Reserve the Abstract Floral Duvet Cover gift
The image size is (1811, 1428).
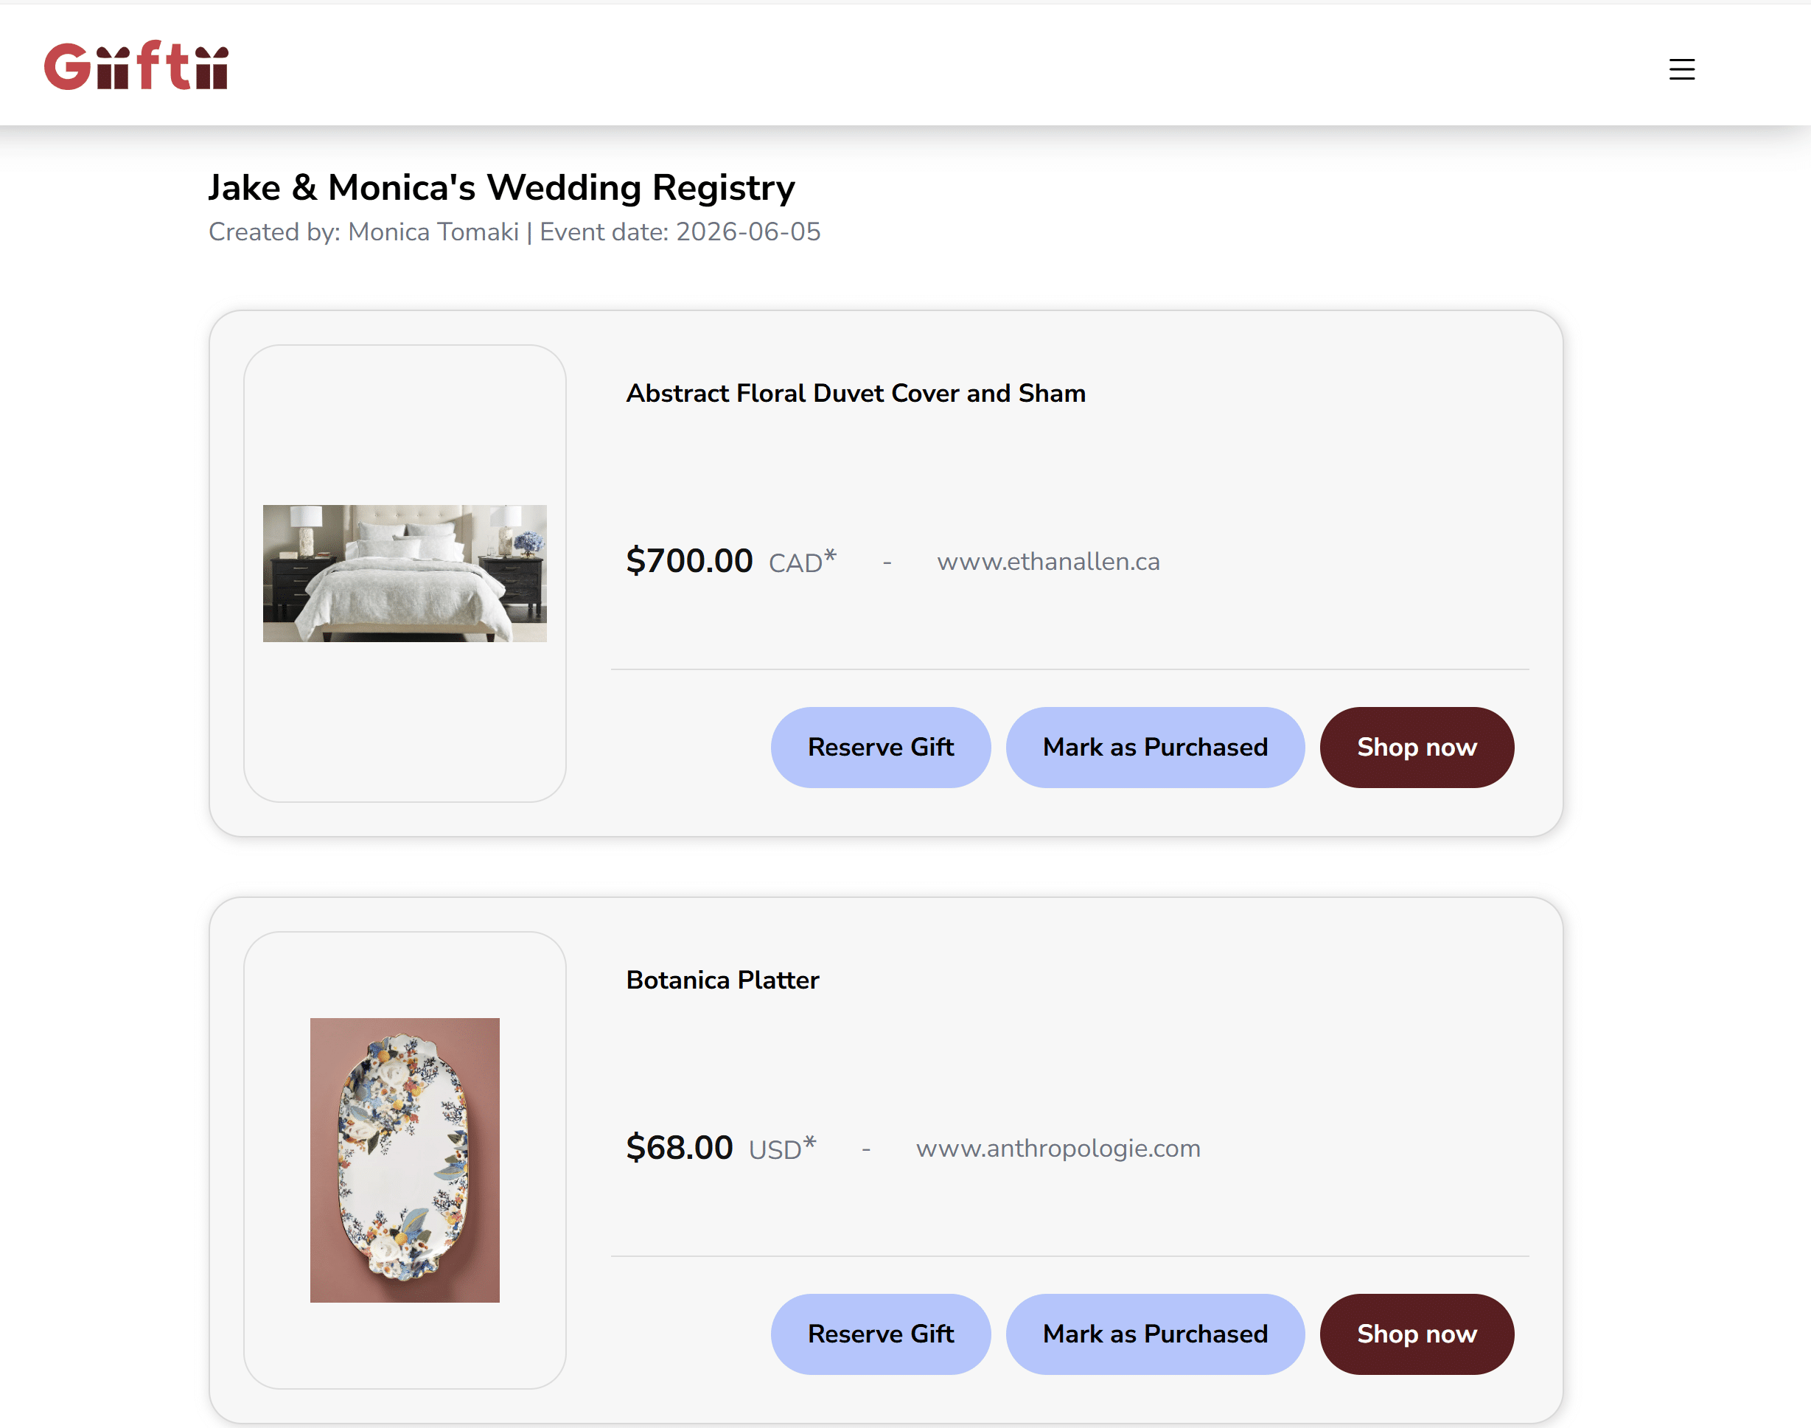(880, 748)
